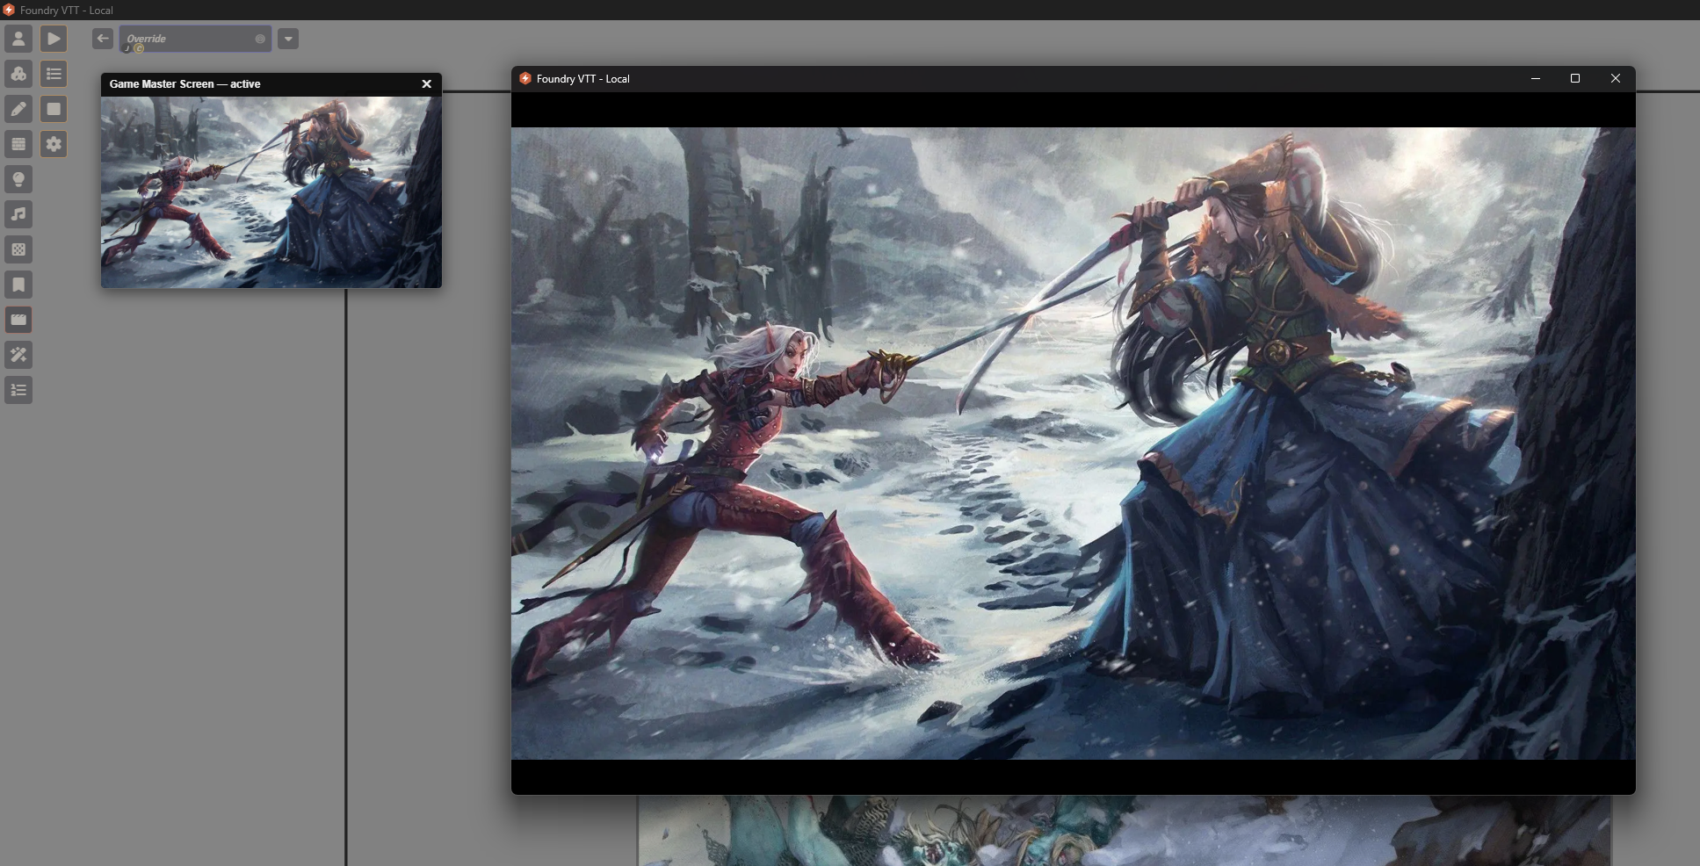
Task: Close the Foundry VTT - Local popout window
Action: (x=1616, y=78)
